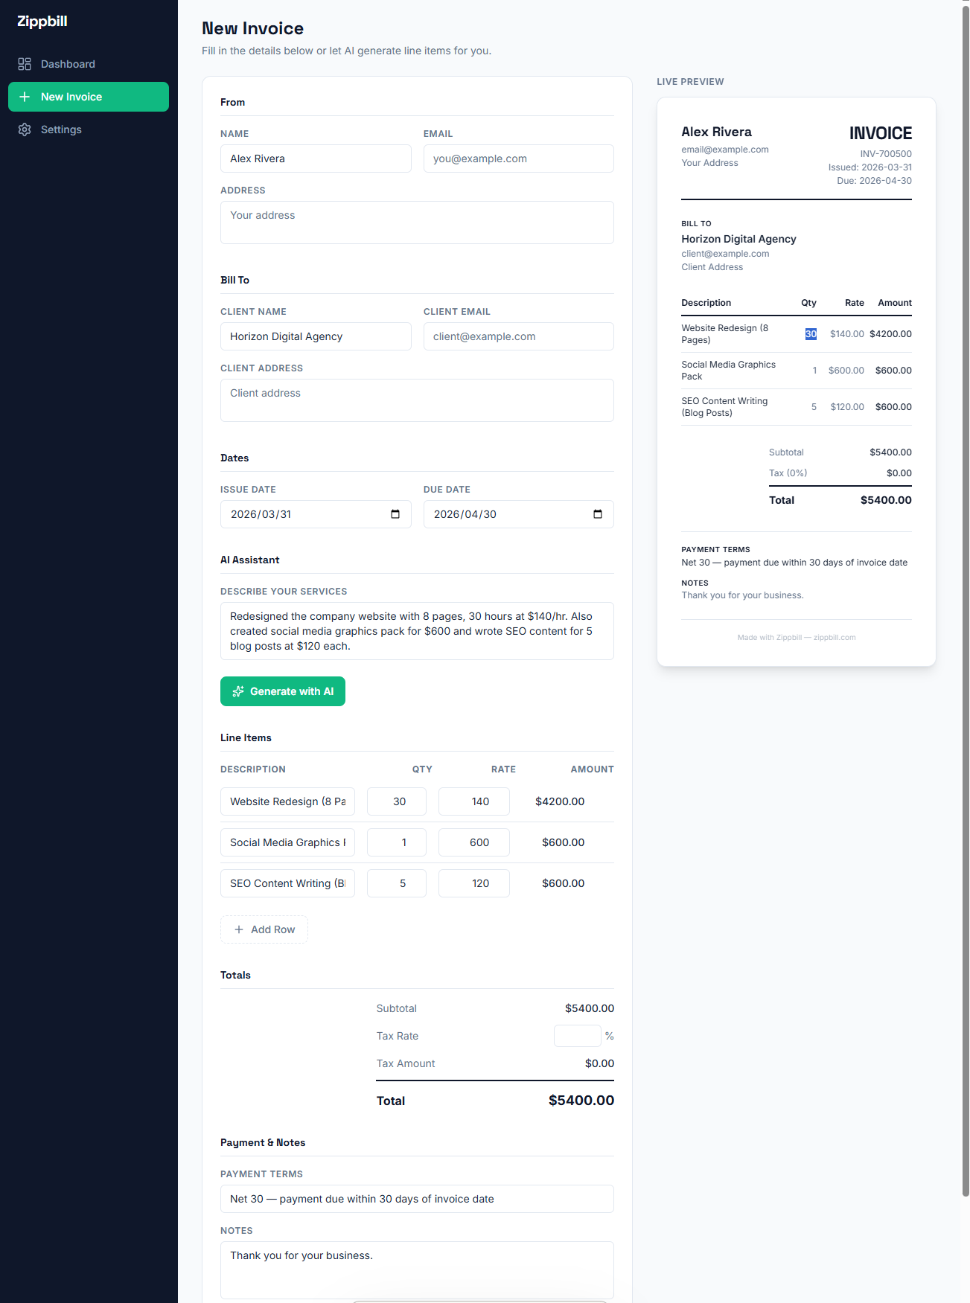Click the Tax Amount $0.00 value
Image resolution: width=970 pixels, height=1303 pixels.
coord(599,1063)
